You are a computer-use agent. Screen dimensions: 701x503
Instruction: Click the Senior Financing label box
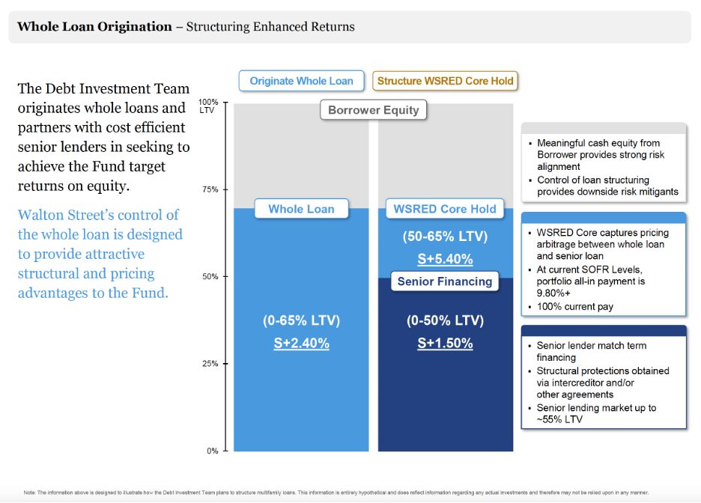pos(445,281)
